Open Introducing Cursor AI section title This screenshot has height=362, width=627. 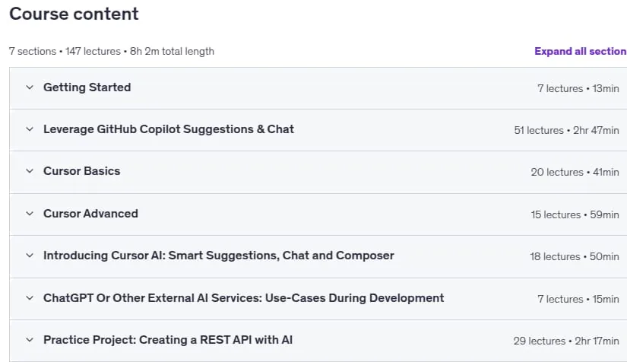click(x=219, y=256)
